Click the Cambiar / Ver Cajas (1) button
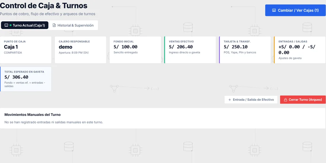This screenshot has width=326, height=163. [x=295, y=10]
